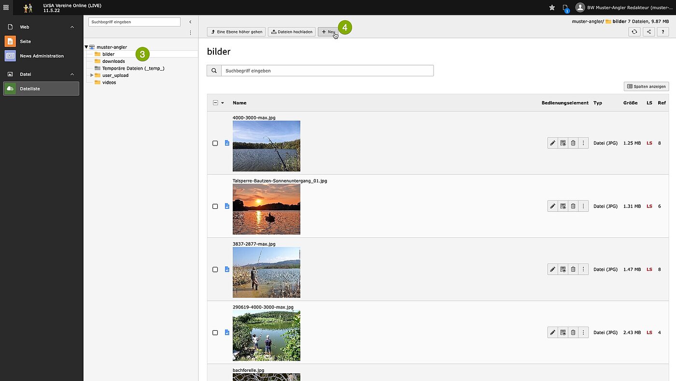Click the file search magnifier button
Screen dimensions: 676x381
(x=214, y=71)
